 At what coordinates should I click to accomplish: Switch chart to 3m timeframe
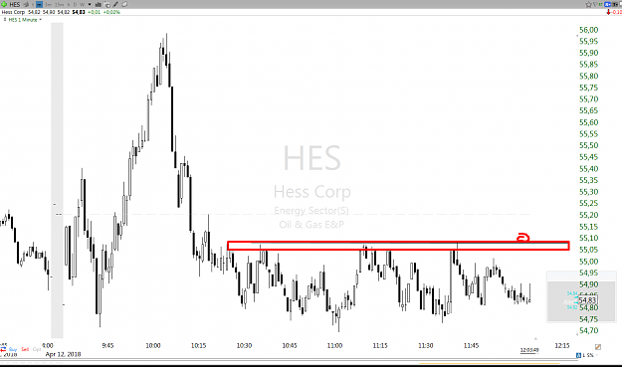click(x=48, y=5)
